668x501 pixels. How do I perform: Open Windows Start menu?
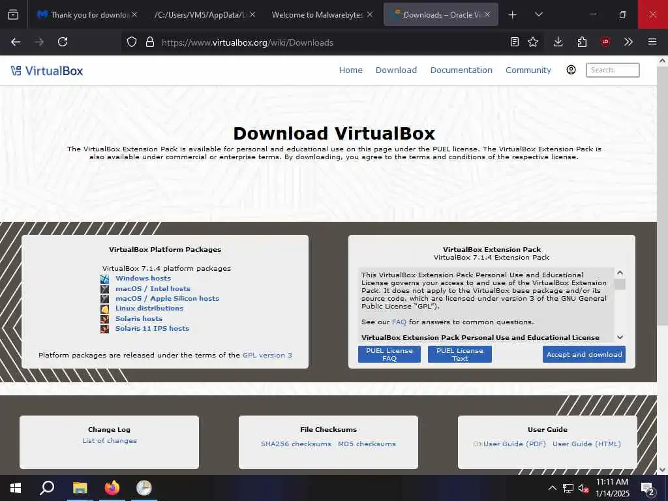click(x=16, y=488)
